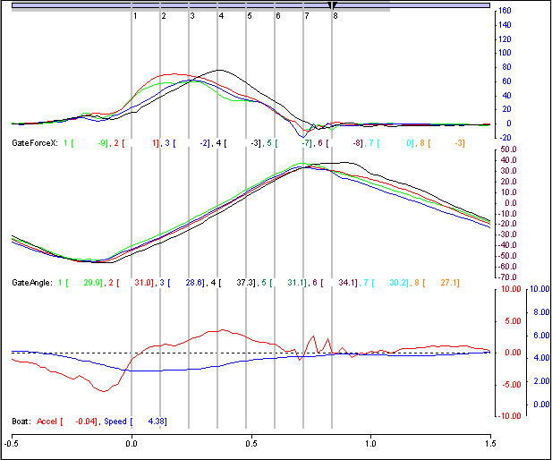The height and width of the screenshot is (460, 552).
Task: Click the 0.0 label on the time axis
Action: pyautogui.click(x=132, y=442)
